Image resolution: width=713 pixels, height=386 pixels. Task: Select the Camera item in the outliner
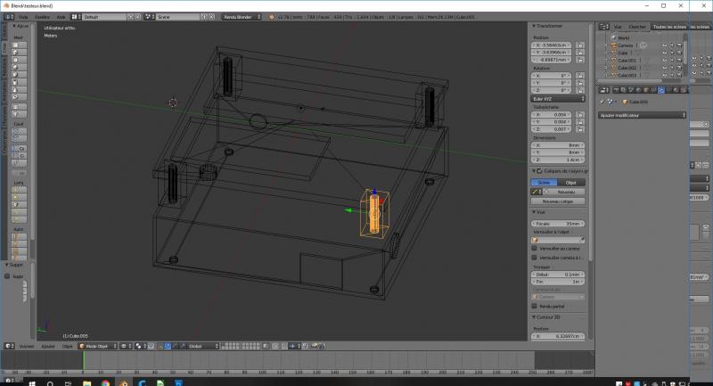pyautogui.click(x=625, y=45)
